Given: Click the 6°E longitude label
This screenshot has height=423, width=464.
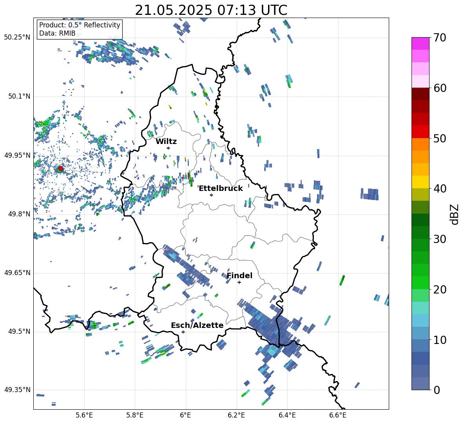Looking at the screenshot, I should click(x=185, y=416).
